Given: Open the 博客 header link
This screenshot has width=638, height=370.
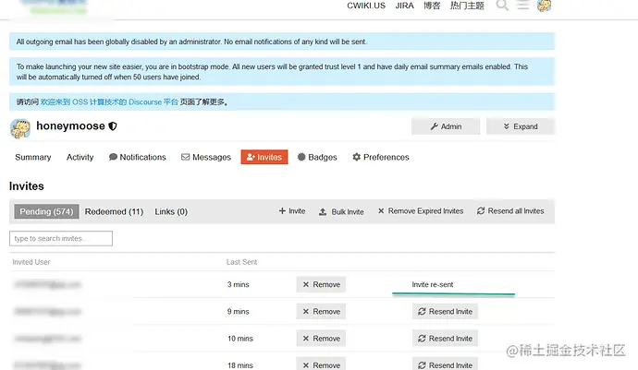Looking at the screenshot, I should (432, 6).
